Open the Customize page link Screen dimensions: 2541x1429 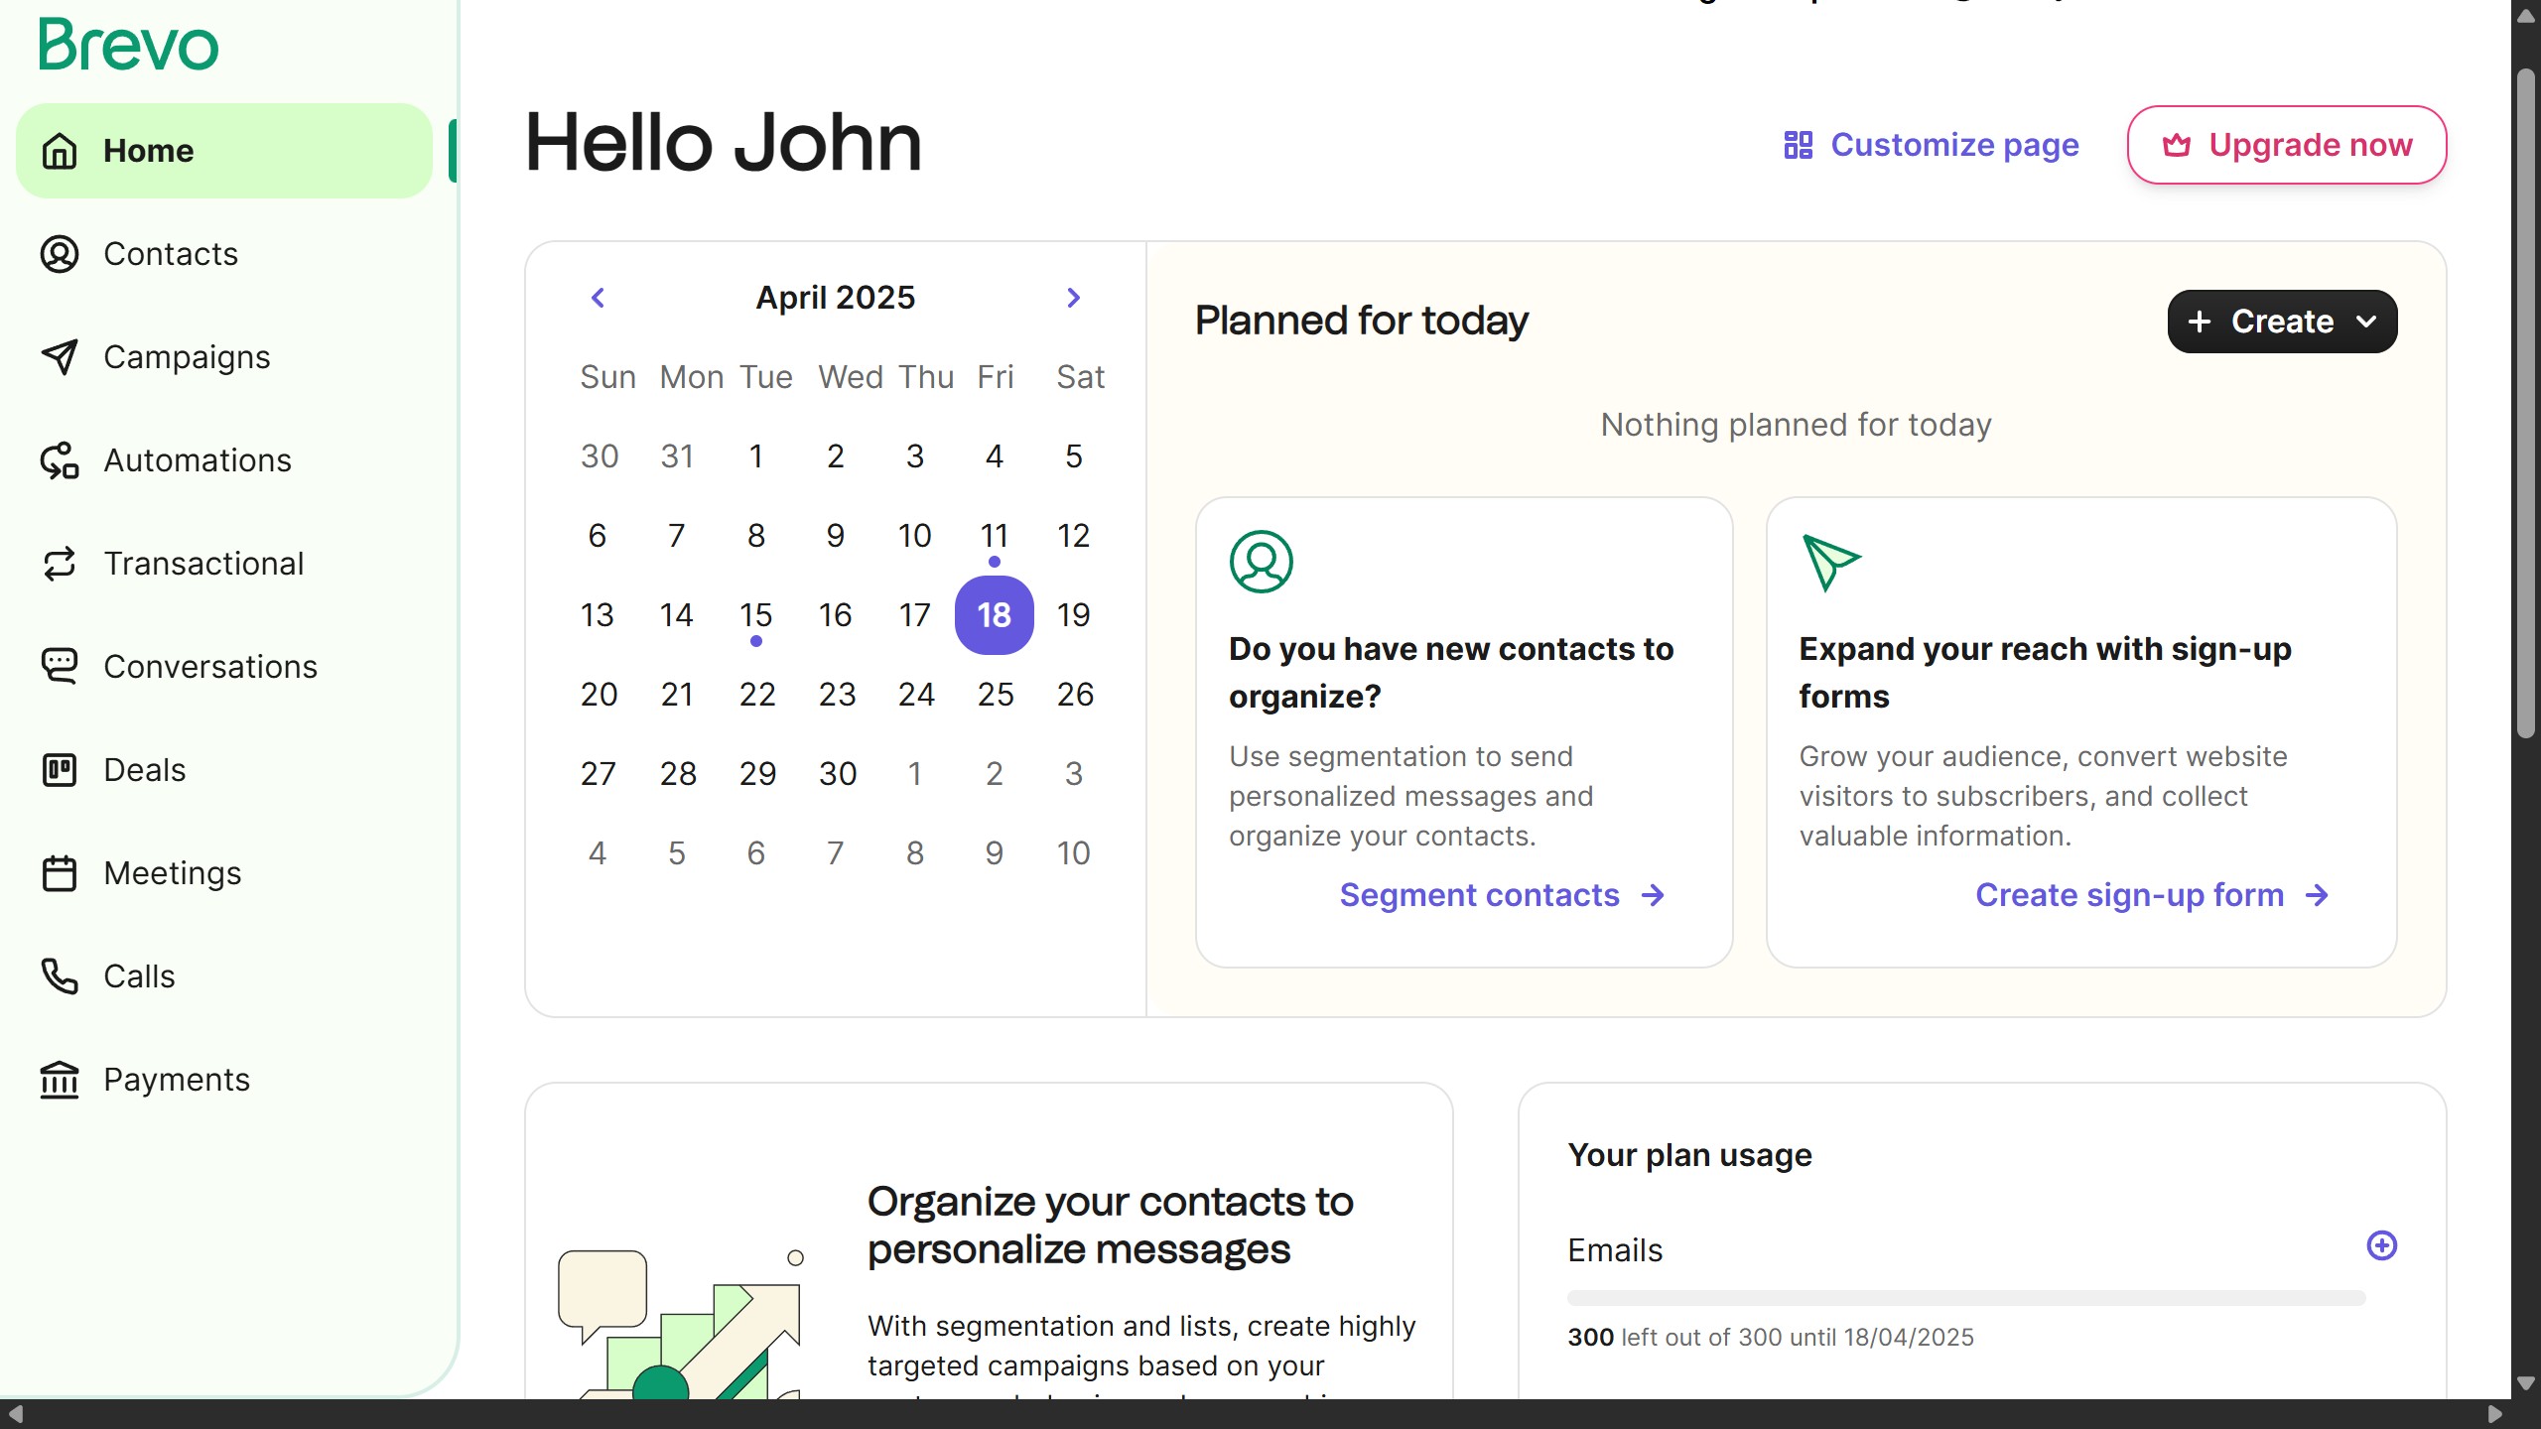[x=1931, y=145]
